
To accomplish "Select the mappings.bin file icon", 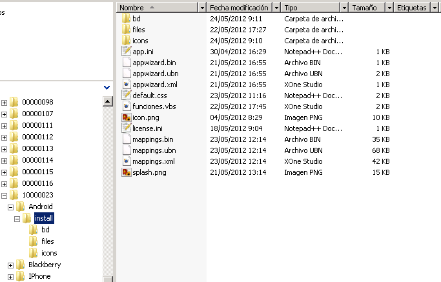I will point(127,139).
